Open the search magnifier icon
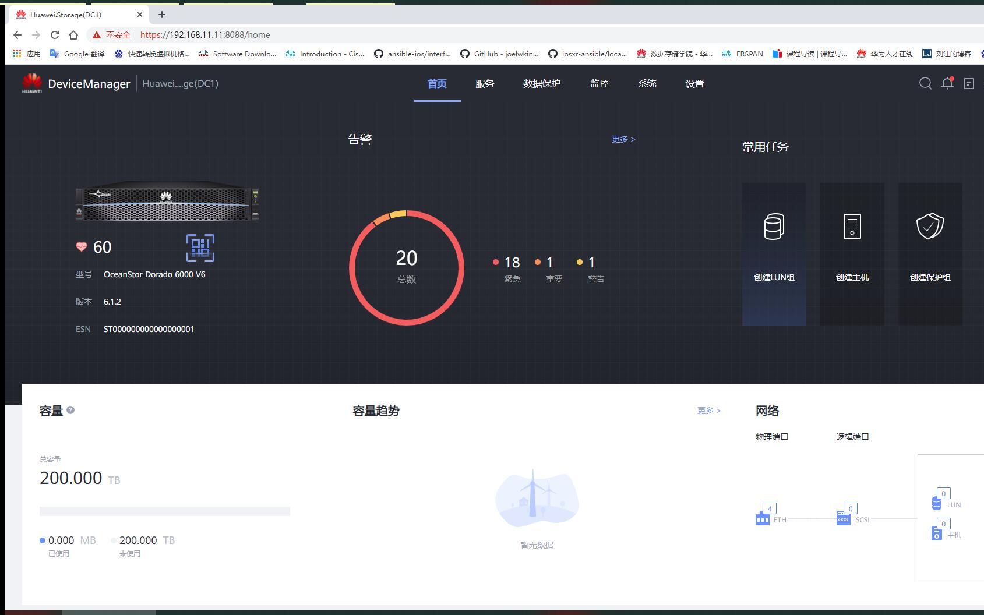Image resolution: width=984 pixels, height=615 pixels. [925, 83]
